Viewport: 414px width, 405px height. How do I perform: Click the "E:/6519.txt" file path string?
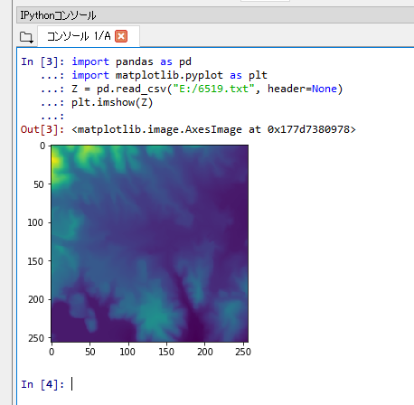point(214,89)
